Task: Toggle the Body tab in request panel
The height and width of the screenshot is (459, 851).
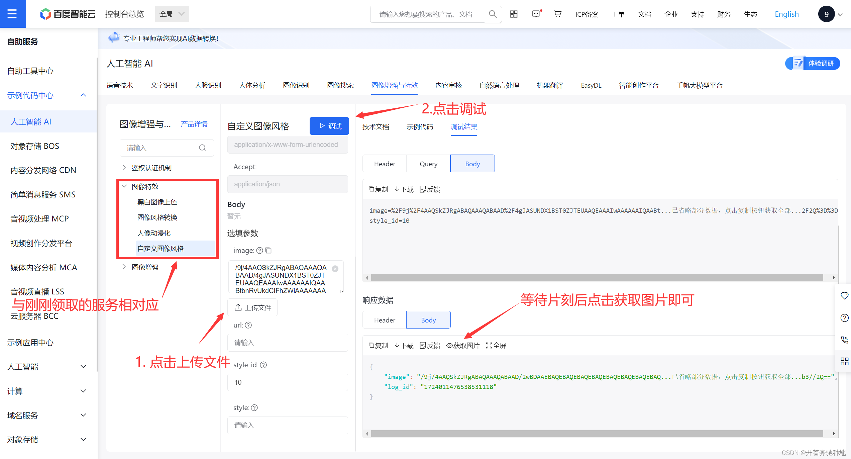Action: pos(472,163)
